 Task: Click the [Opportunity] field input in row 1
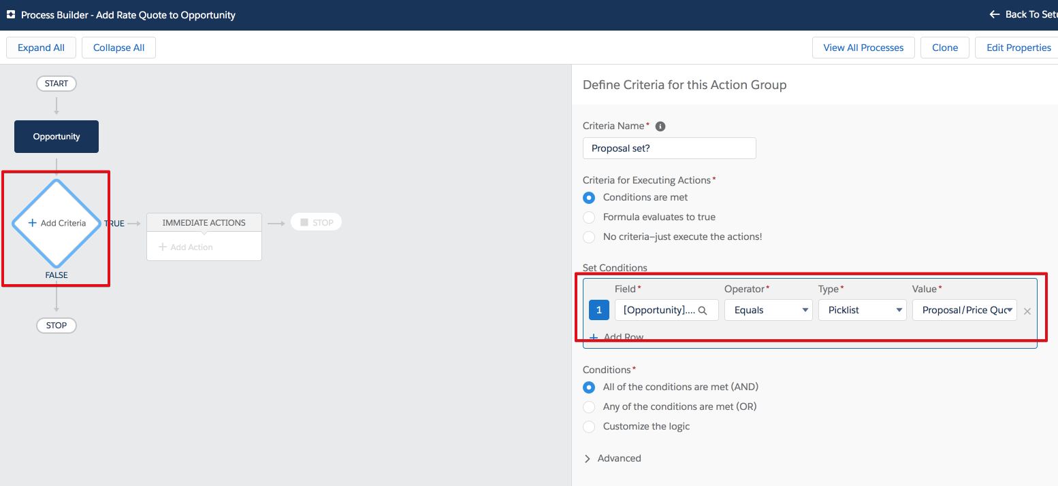click(667, 310)
